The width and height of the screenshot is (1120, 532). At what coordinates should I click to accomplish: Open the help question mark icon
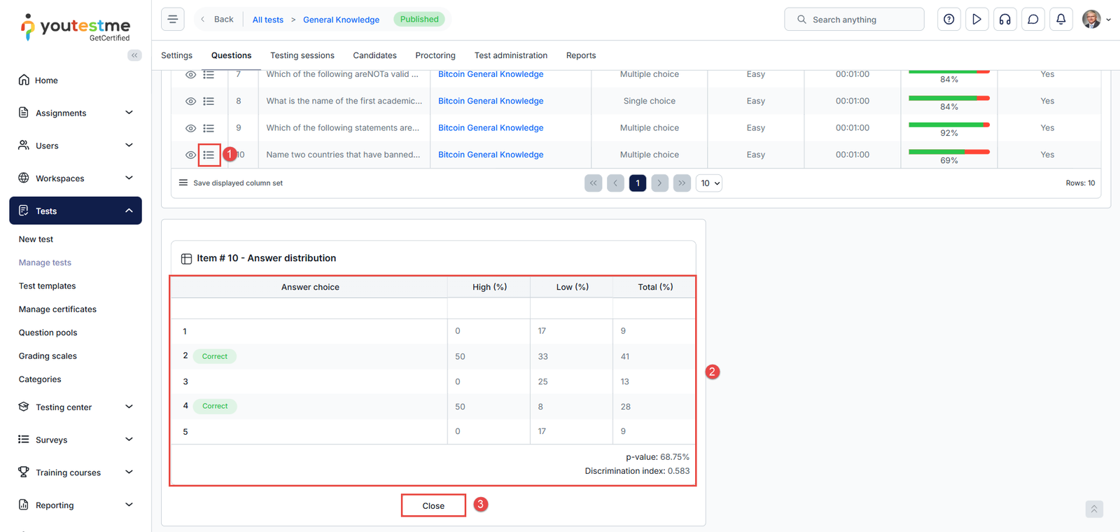948,20
